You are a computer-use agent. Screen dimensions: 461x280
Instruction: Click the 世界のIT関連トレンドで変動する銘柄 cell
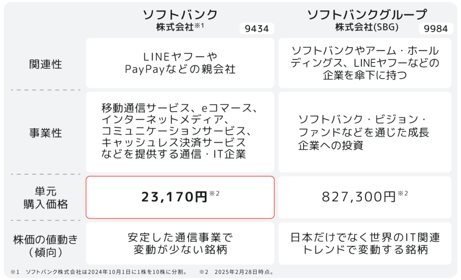click(365, 243)
